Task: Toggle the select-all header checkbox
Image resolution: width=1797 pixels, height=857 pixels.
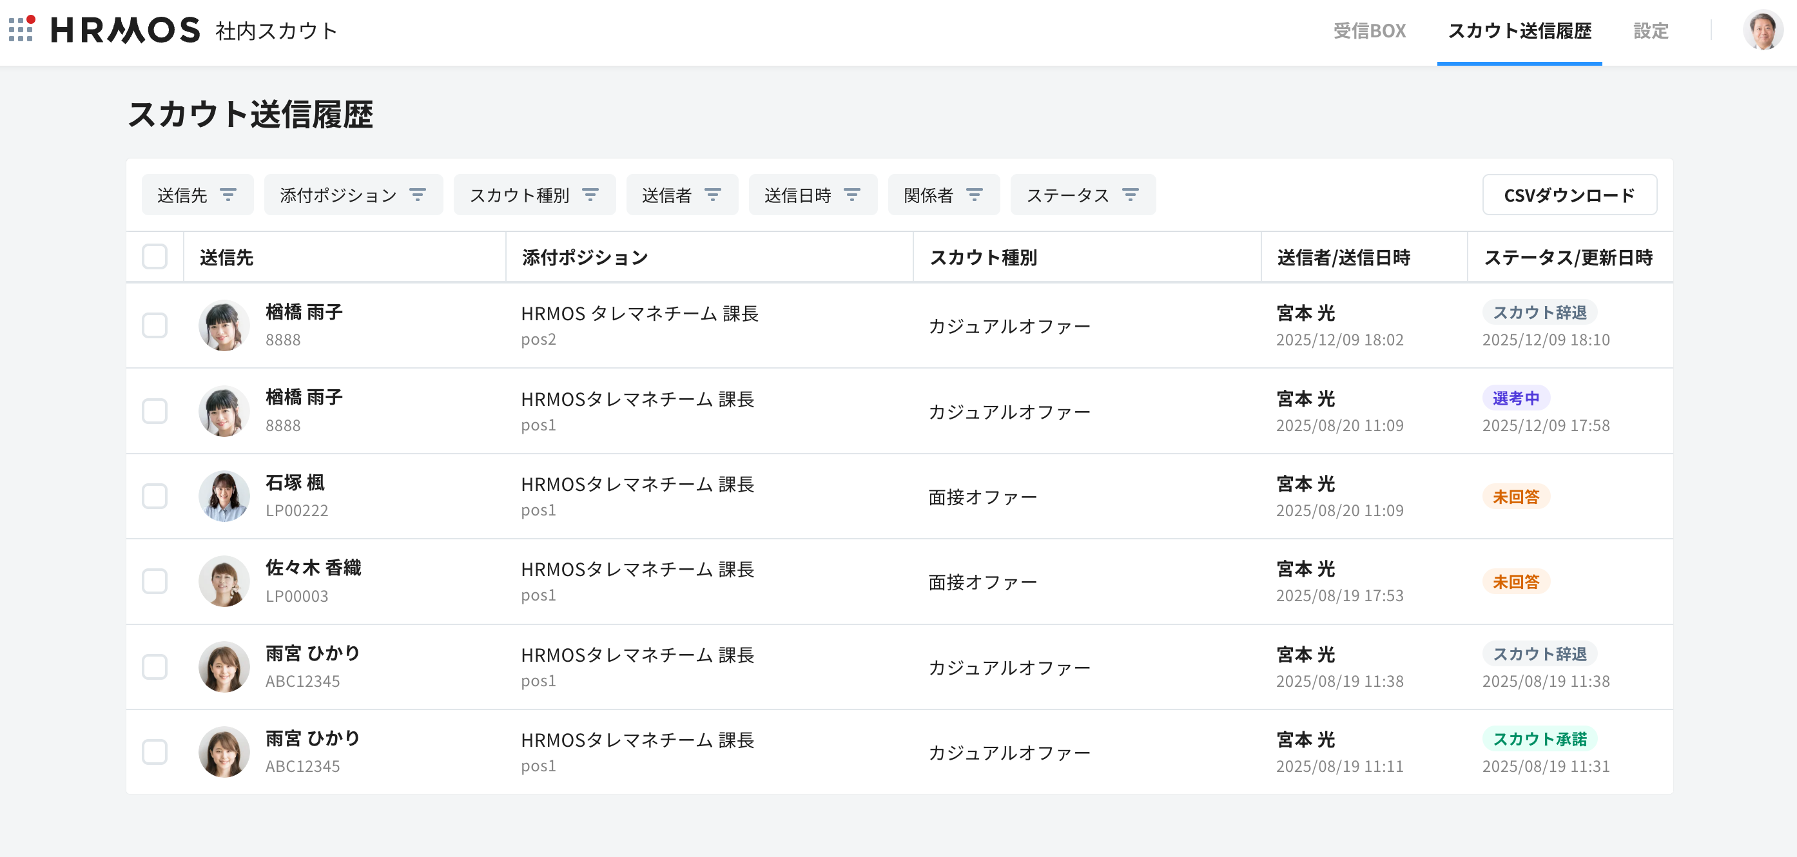Action: (154, 256)
